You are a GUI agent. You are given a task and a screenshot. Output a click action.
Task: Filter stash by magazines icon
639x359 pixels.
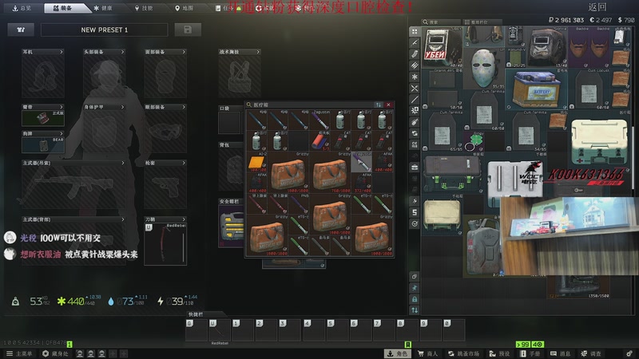coord(415,53)
